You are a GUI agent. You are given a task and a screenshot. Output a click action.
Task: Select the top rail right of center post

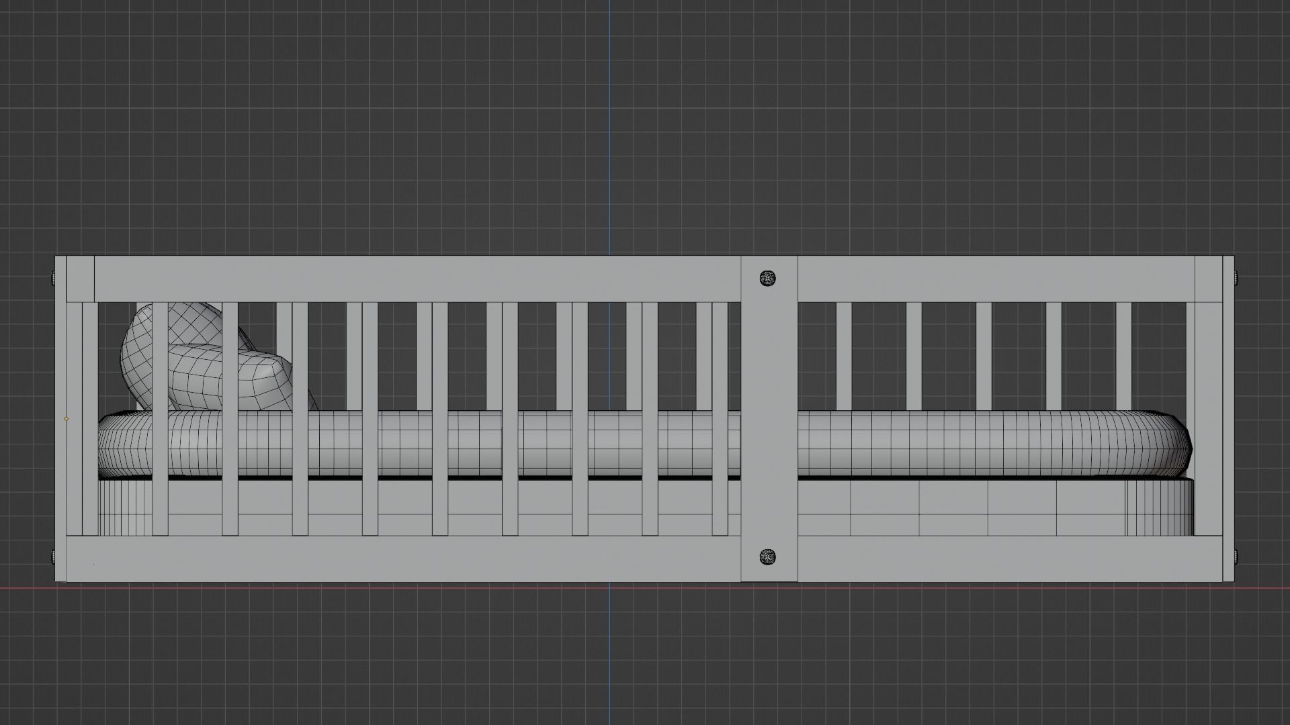tap(994, 279)
